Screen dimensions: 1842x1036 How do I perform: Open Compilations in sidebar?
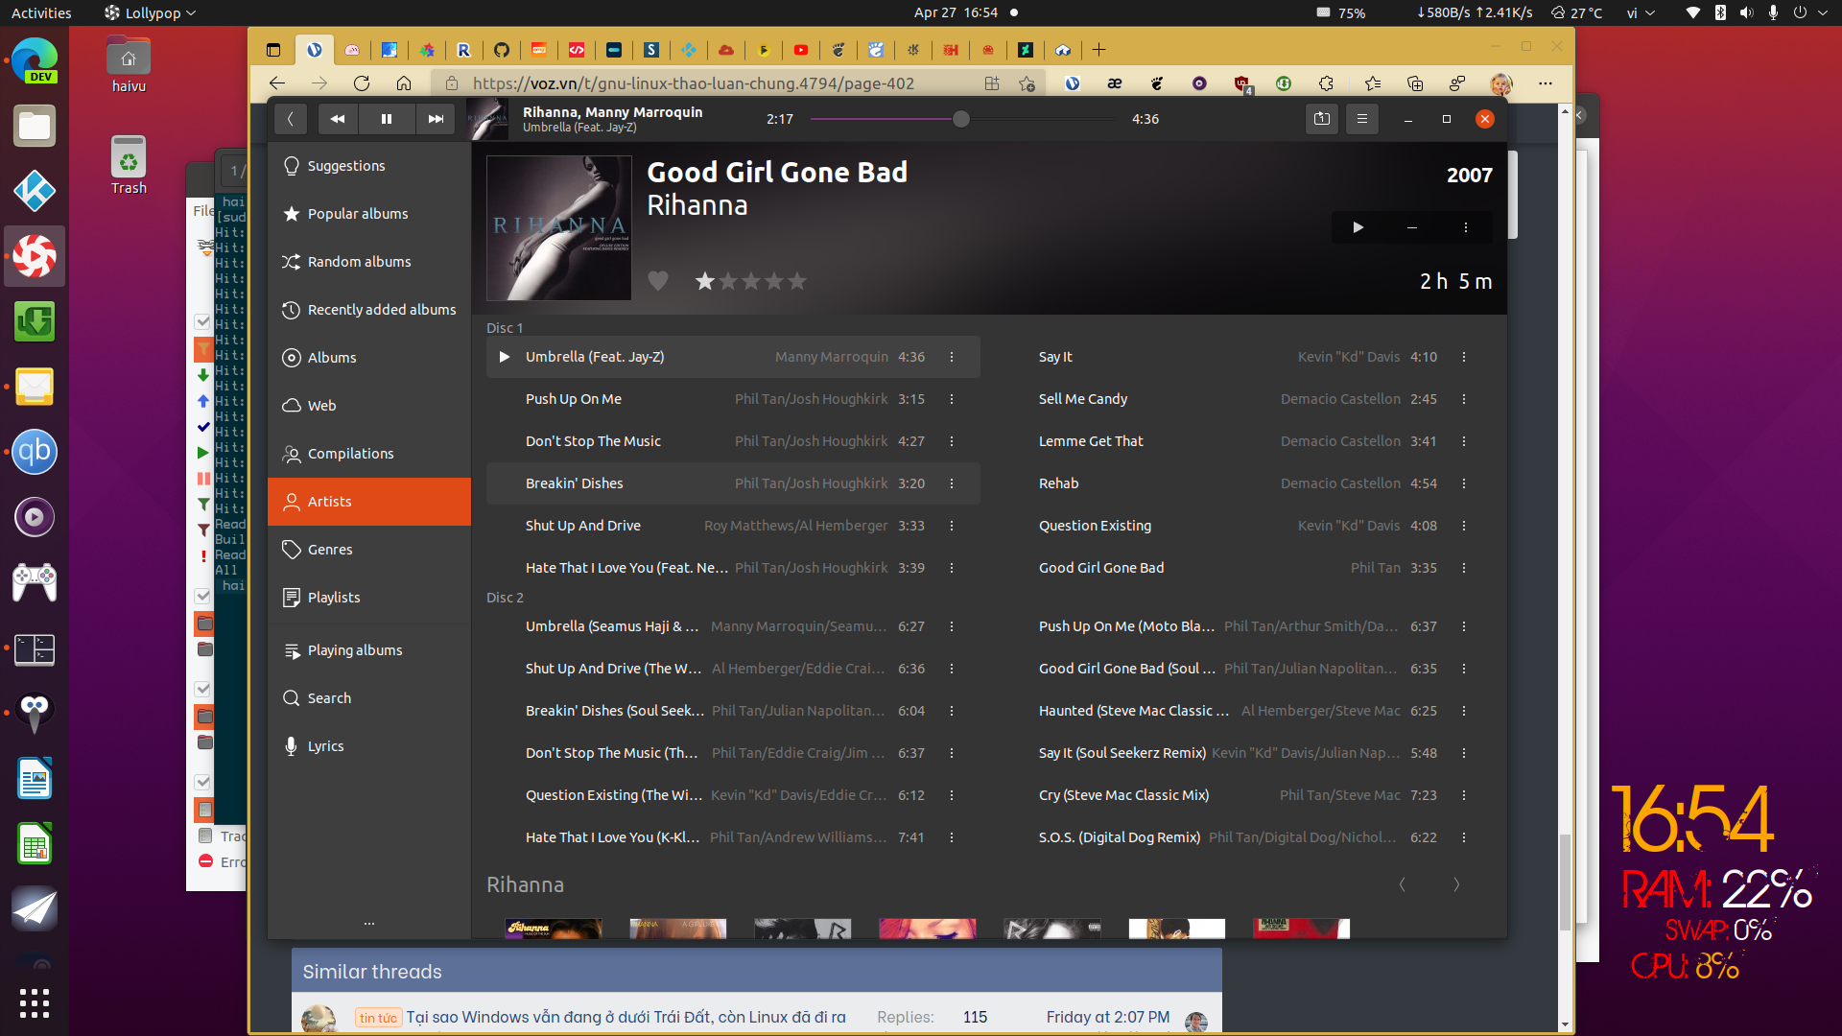click(369, 454)
